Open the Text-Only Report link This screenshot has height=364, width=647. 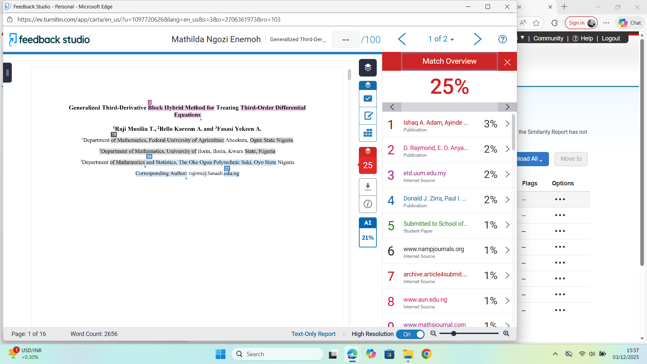pos(313,334)
